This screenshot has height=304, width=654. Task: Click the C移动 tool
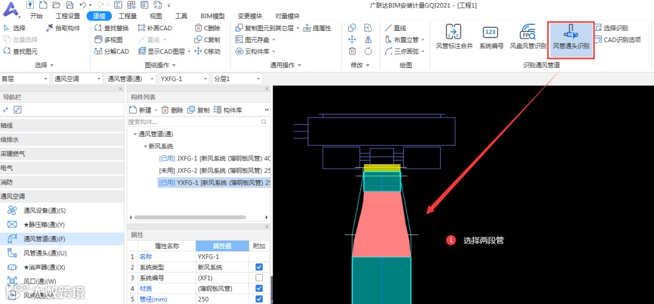(x=207, y=51)
